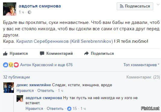Image resolution: width=161 pixels, height=112 pixels.
Task: Click the globe privacy icon near timestamp
Action: (29, 12)
